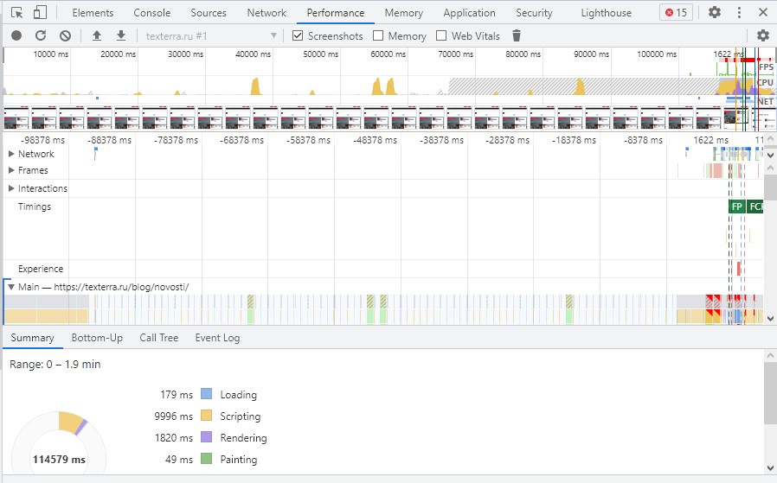Image resolution: width=777 pixels, height=483 pixels.
Task: Enable the Memory checkbox
Action: [x=379, y=36]
